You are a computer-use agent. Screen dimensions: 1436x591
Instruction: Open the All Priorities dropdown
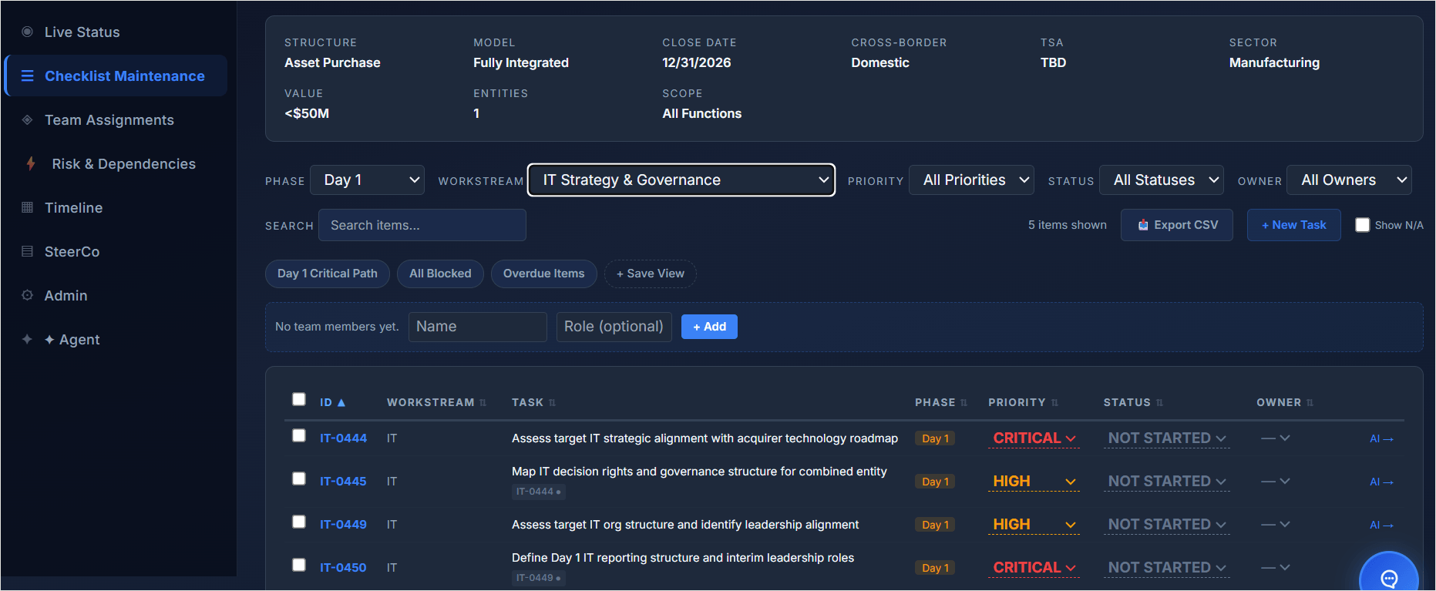click(971, 180)
